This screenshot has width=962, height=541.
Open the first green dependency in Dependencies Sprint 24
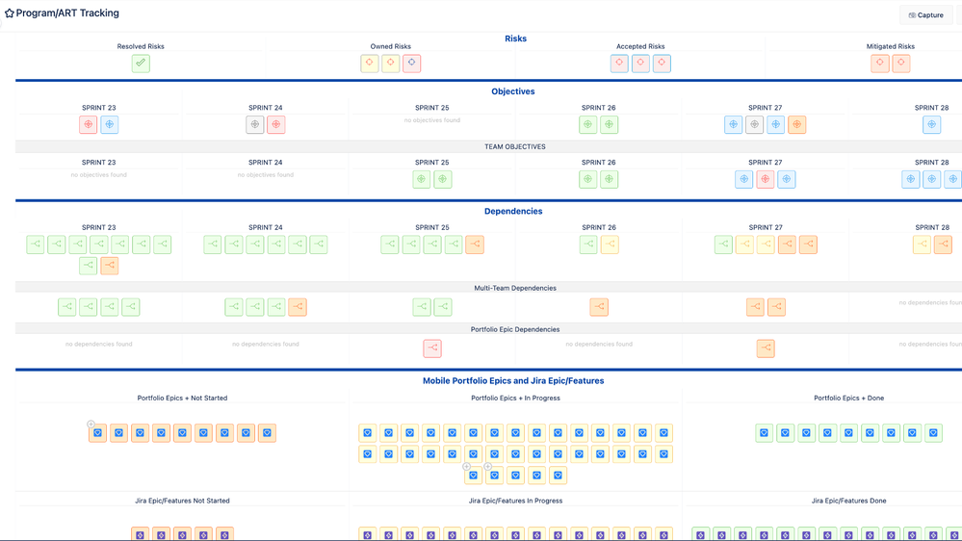(x=213, y=245)
